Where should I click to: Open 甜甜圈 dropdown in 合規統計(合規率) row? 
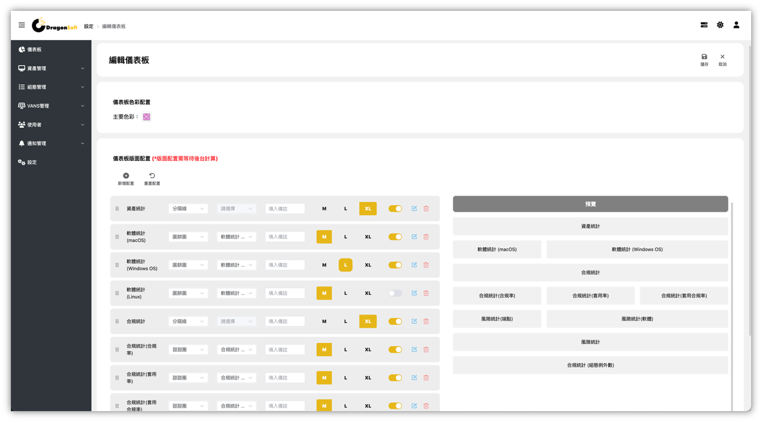pos(188,350)
